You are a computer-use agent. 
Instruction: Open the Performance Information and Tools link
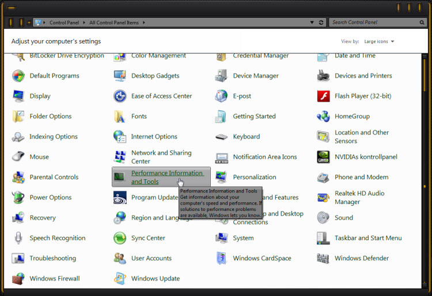click(168, 177)
